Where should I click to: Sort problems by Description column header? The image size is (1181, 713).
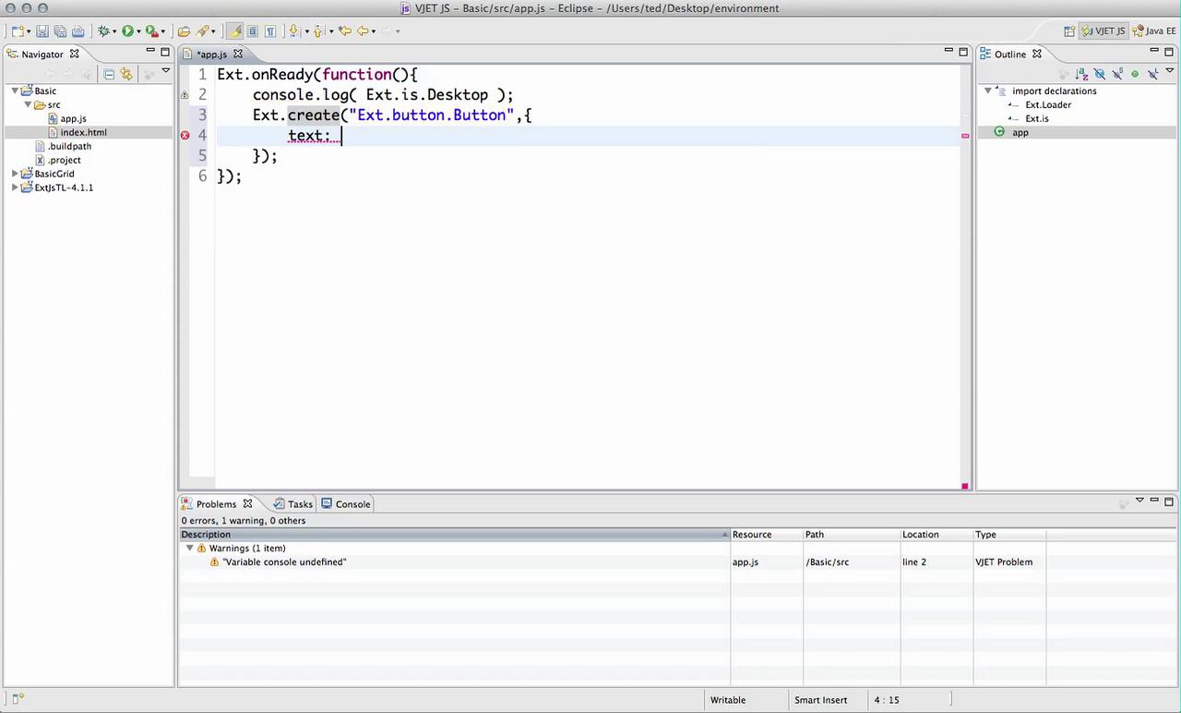click(455, 535)
